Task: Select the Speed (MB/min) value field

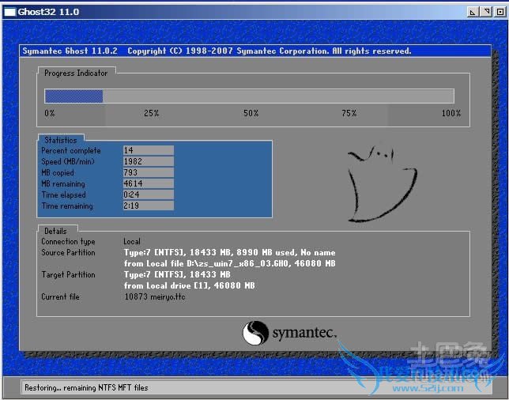Action: point(148,161)
